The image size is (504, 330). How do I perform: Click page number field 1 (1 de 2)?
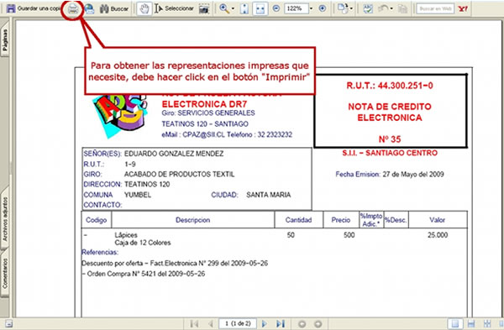click(x=238, y=323)
